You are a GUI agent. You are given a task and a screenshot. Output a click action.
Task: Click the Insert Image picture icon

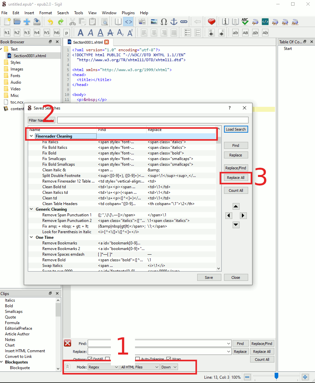coord(154,22)
